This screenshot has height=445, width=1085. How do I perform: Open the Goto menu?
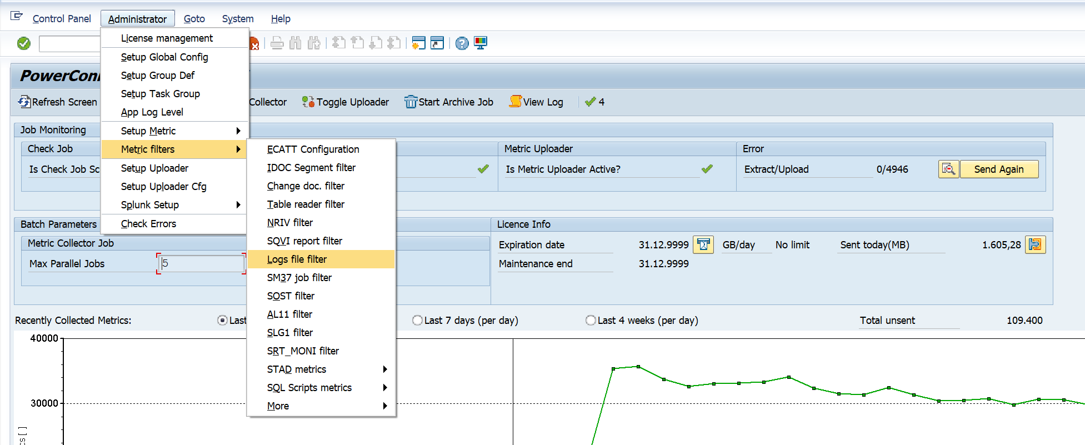194,19
